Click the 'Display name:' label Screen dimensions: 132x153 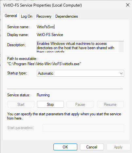click(18, 35)
